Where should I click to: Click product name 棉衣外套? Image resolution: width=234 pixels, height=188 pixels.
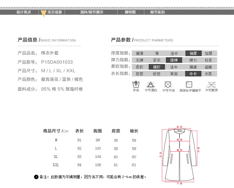click(x=50, y=53)
